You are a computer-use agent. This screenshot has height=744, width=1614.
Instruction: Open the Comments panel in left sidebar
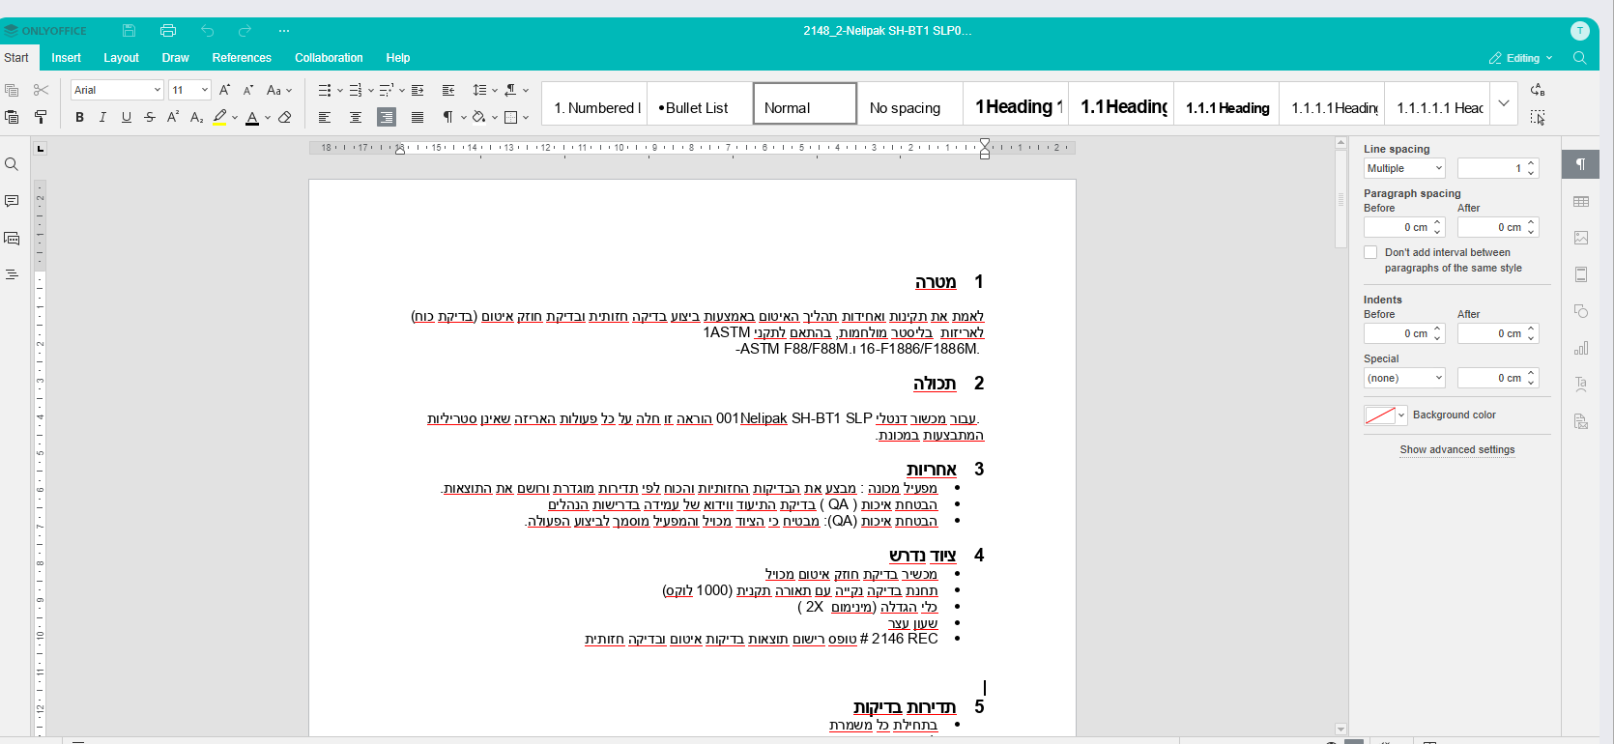(12, 201)
